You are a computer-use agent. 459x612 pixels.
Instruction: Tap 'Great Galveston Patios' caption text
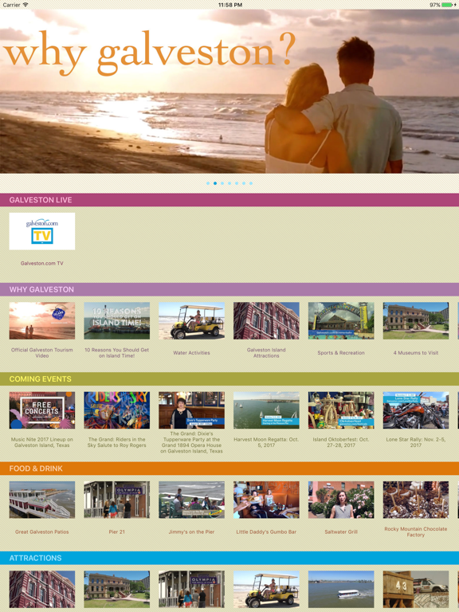pos(42,532)
